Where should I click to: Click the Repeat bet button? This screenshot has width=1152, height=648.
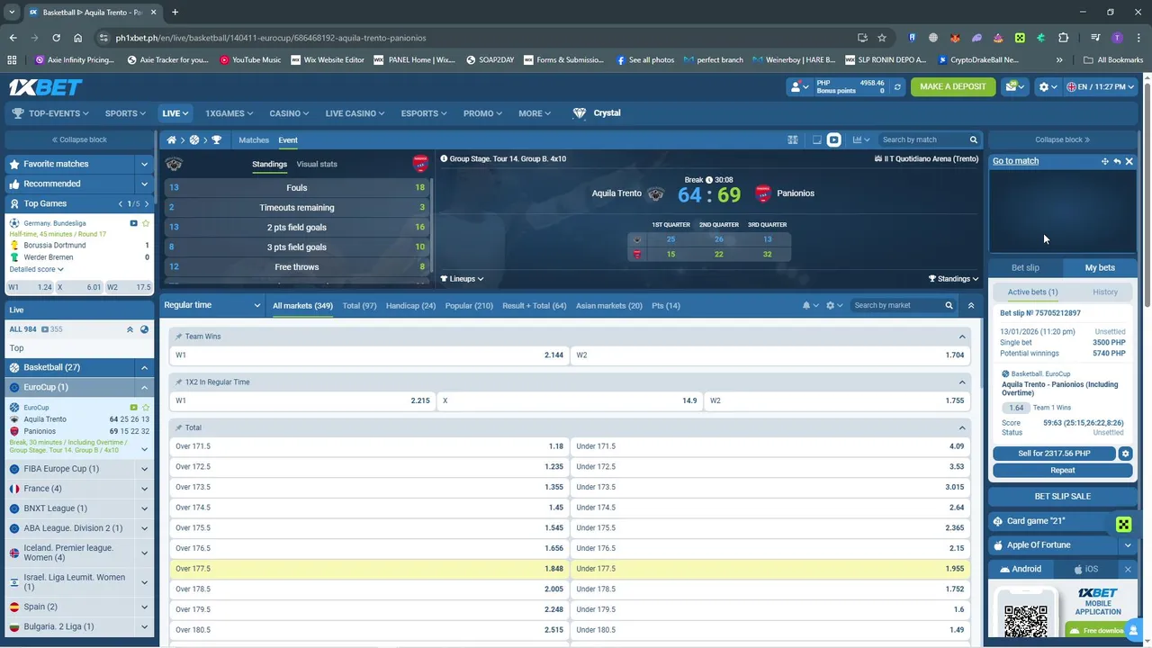[1062, 470]
